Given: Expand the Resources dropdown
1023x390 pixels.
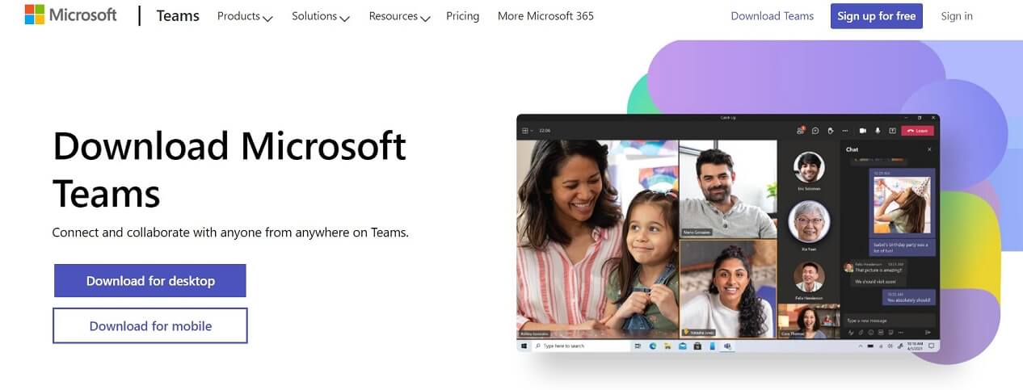Looking at the screenshot, I should [399, 16].
